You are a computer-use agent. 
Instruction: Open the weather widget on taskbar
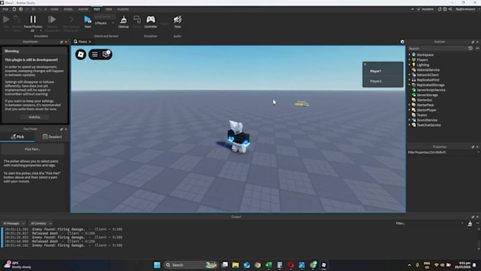tap(18, 265)
